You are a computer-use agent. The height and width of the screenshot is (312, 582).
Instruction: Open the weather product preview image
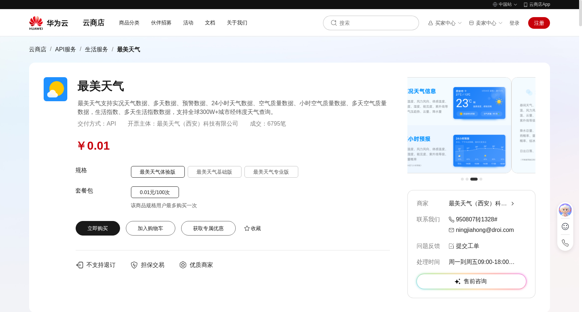[x=459, y=125]
